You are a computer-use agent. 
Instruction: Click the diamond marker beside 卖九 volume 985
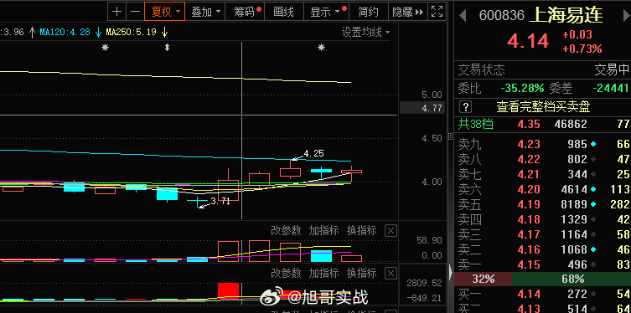click(x=593, y=144)
